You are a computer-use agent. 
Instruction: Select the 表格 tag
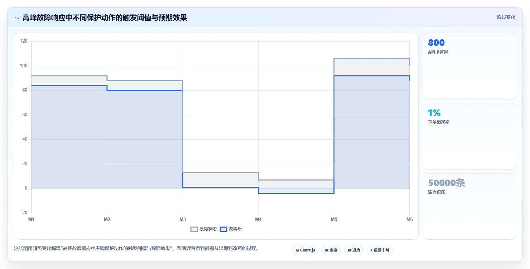[x=331, y=250]
